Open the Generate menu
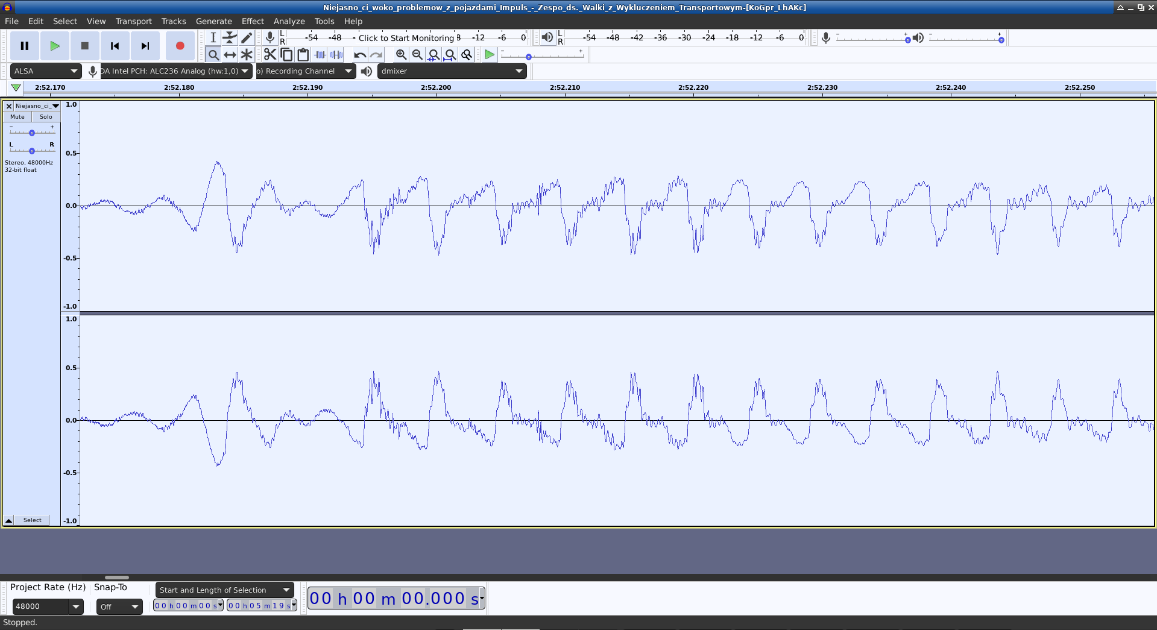Screen dimensions: 1157x630 (x=213, y=21)
